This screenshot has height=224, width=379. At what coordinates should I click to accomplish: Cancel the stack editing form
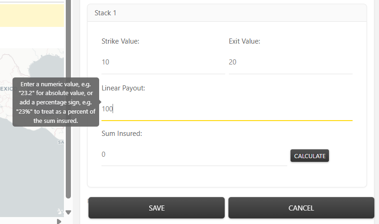(301, 208)
